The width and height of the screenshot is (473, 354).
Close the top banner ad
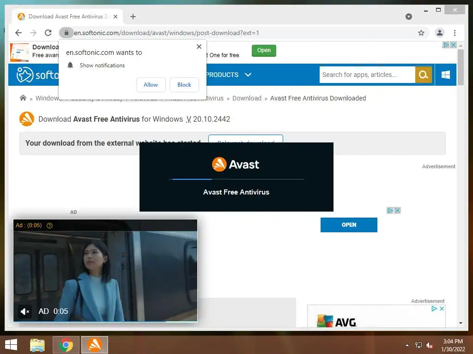pos(453,45)
